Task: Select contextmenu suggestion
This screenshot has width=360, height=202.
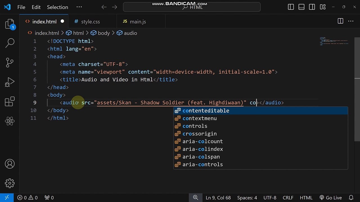Action: click(260, 118)
